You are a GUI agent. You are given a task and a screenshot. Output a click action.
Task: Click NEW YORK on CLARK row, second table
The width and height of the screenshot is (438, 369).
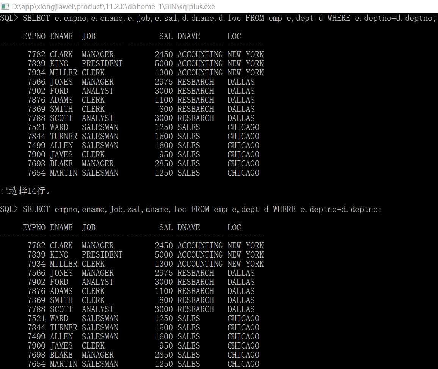coord(245,245)
